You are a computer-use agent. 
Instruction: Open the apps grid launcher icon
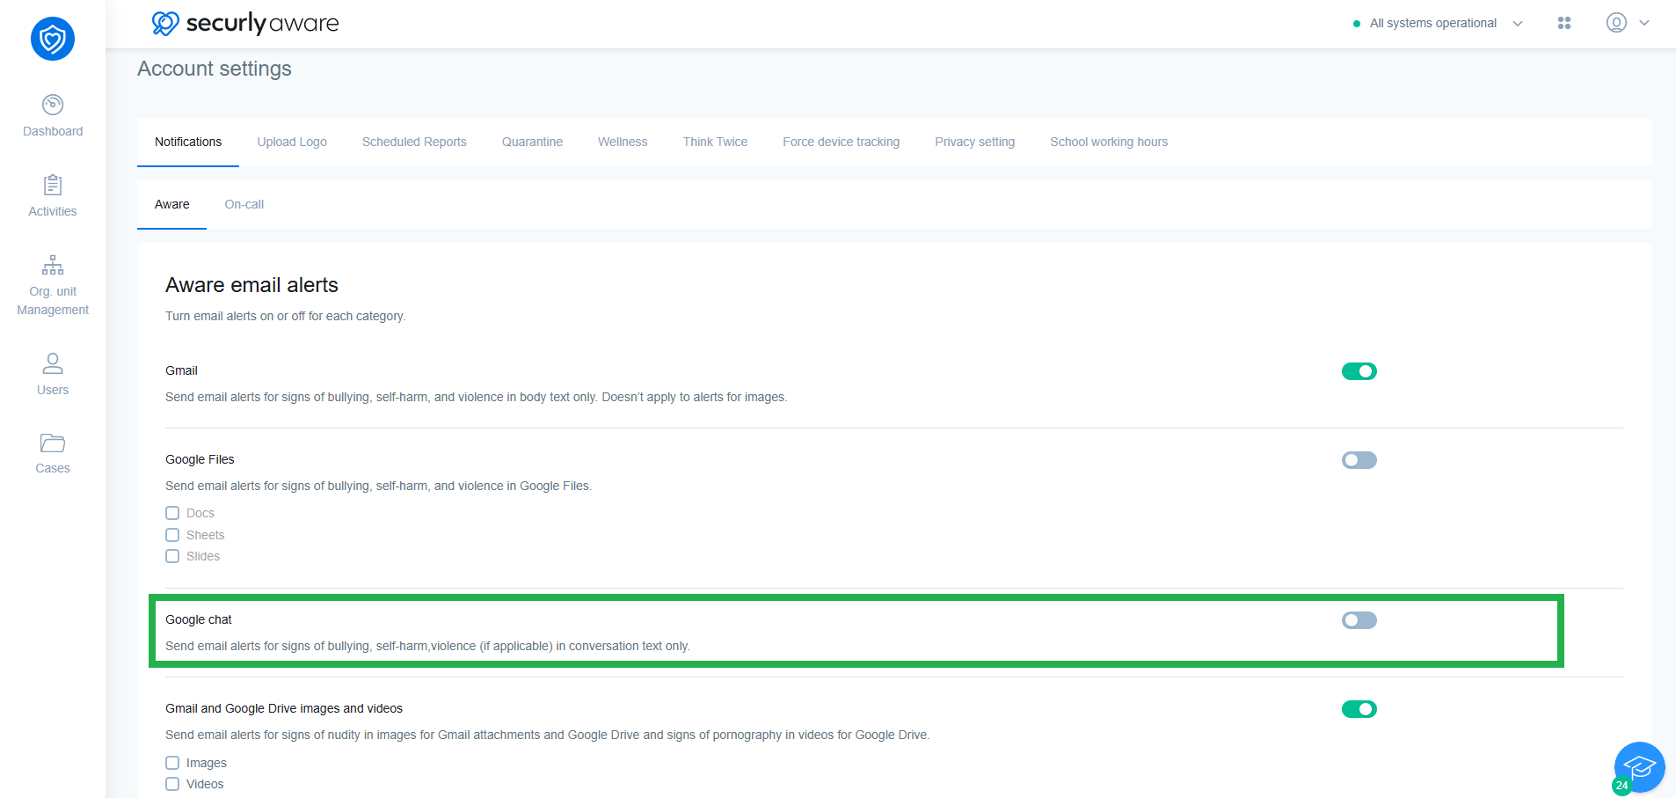click(1564, 23)
